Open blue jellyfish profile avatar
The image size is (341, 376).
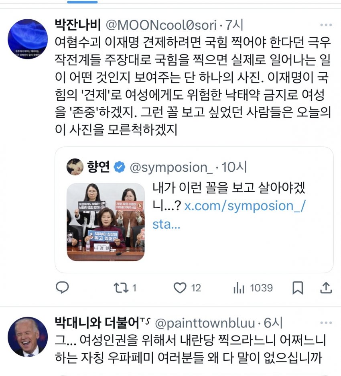(x=28, y=39)
